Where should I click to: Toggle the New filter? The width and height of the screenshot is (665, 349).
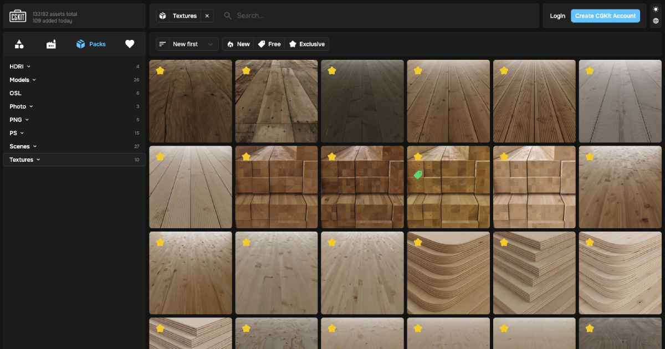point(238,44)
